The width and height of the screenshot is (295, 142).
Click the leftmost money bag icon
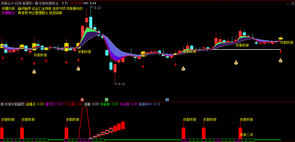coord(34,72)
